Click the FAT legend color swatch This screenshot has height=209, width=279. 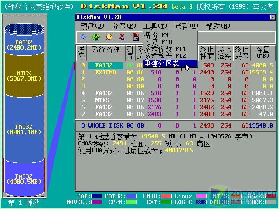click(x=96, y=196)
